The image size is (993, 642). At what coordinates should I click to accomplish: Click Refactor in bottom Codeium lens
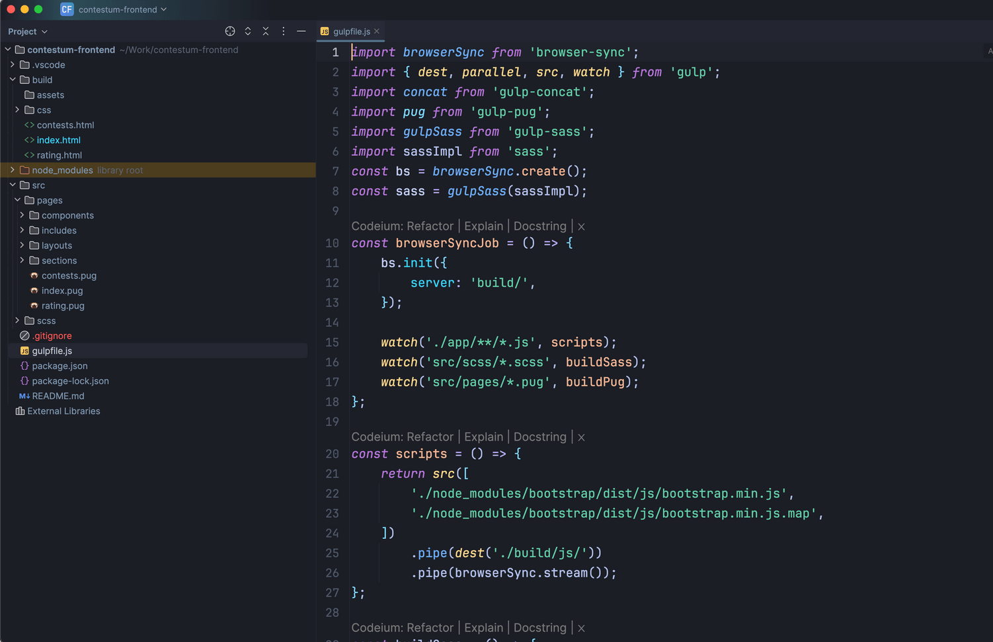(430, 627)
